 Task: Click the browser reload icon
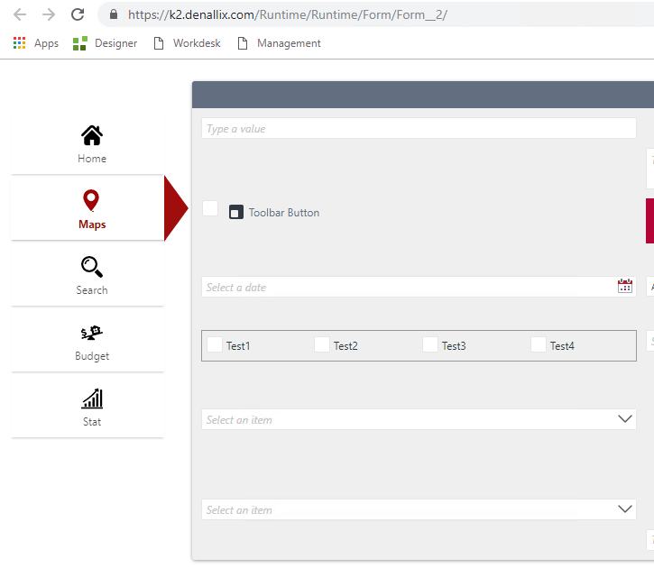click(78, 14)
